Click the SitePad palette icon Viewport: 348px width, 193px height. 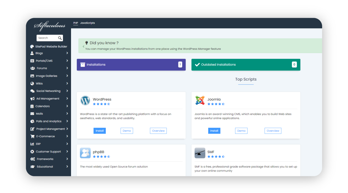(32, 46)
